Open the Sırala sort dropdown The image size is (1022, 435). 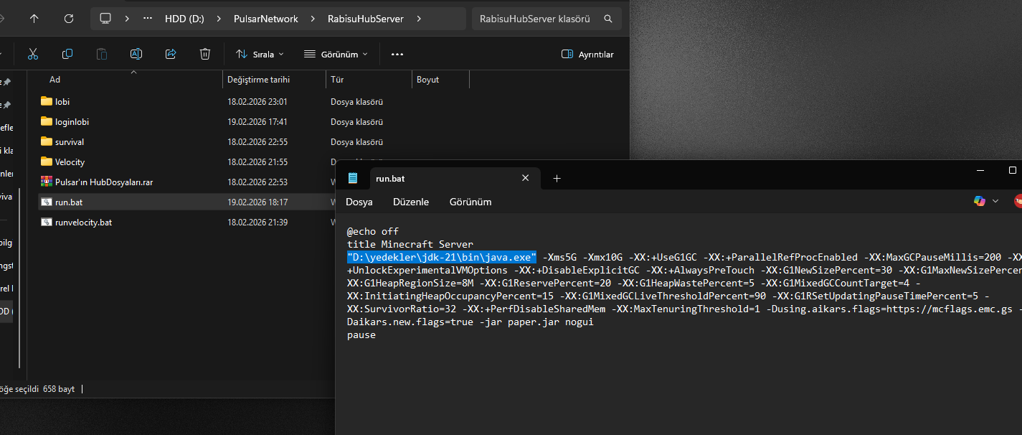[x=260, y=54]
